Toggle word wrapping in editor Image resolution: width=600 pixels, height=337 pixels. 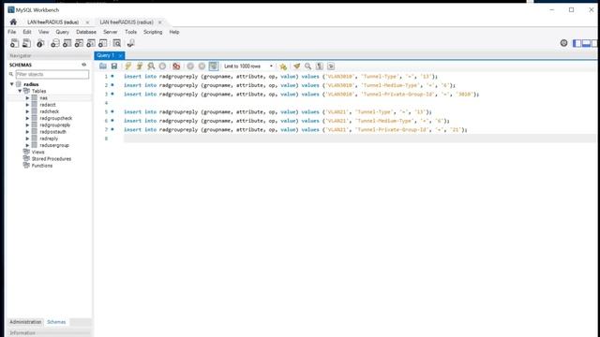pyautogui.click(x=331, y=66)
